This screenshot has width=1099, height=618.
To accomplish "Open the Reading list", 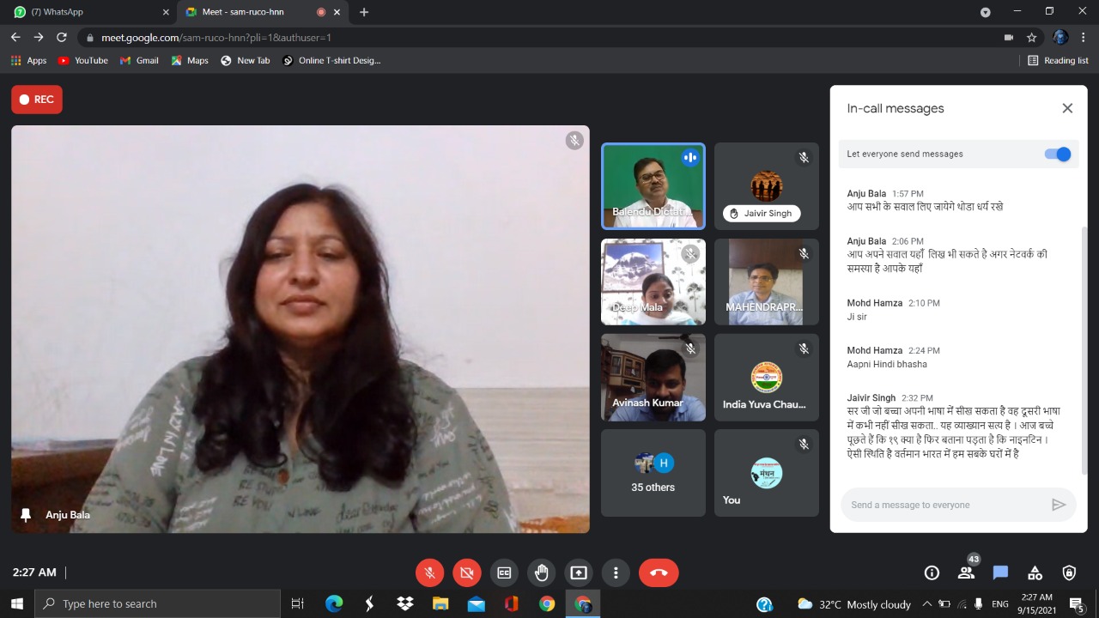I will click(x=1058, y=60).
